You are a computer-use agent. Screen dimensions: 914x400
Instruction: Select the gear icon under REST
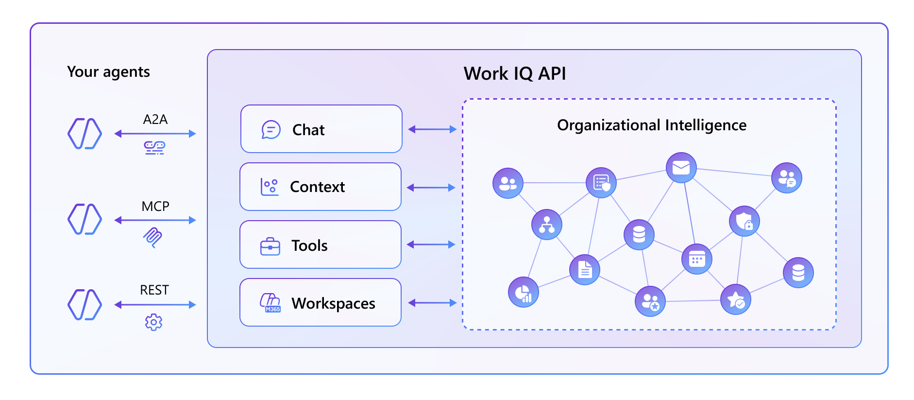(x=153, y=322)
